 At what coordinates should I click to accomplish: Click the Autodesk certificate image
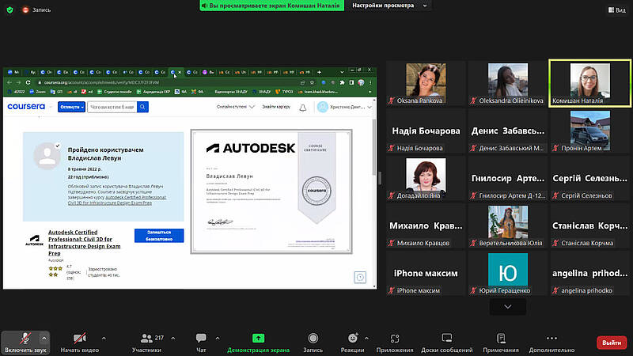pyautogui.click(x=271, y=191)
